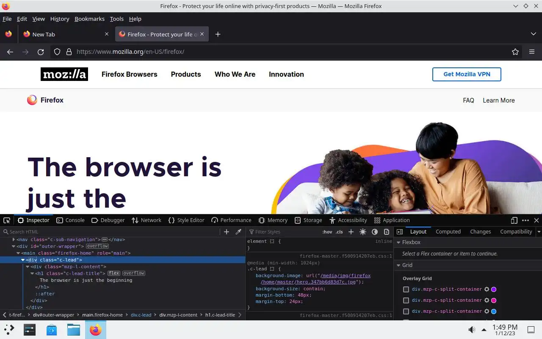Click the purple grid color swatch

(494, 289)
